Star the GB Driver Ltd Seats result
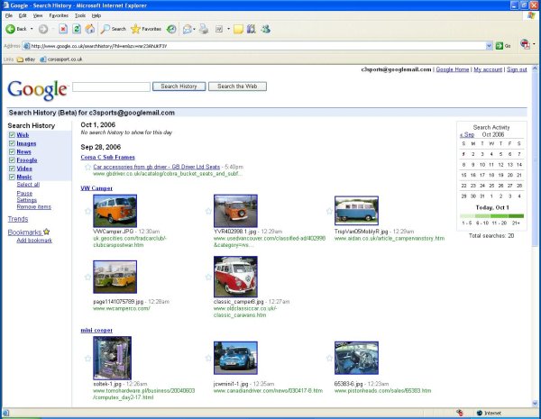The image size is (541, 419). [87, 168]
